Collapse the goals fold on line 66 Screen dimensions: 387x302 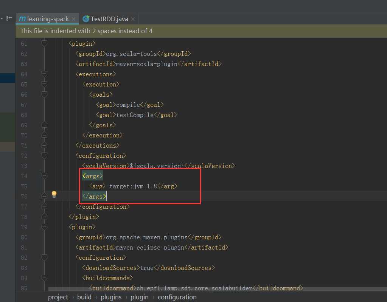click(44, 94)
